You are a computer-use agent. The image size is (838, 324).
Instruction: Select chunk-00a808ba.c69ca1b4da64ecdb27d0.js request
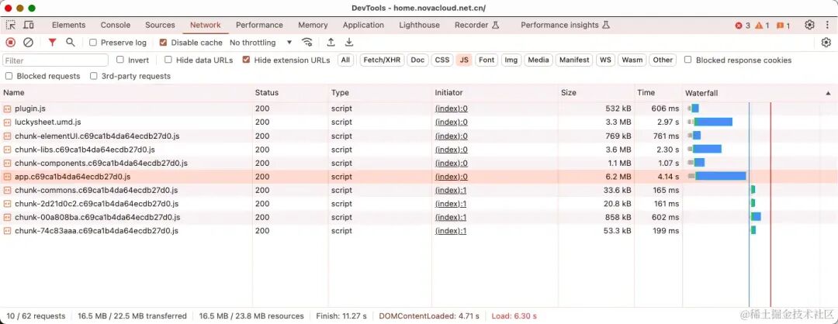coord(97,217)
